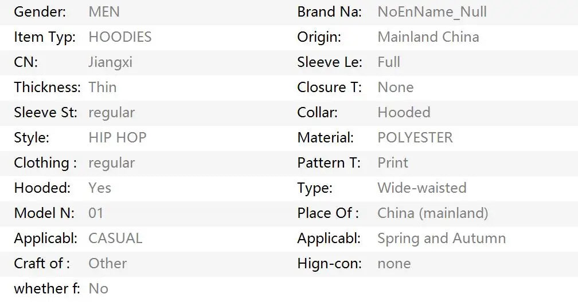Viewport: 578px width, 302px height.
Task: Select the 'NoEnName_Null' brand name value
Action: (432, 12)
